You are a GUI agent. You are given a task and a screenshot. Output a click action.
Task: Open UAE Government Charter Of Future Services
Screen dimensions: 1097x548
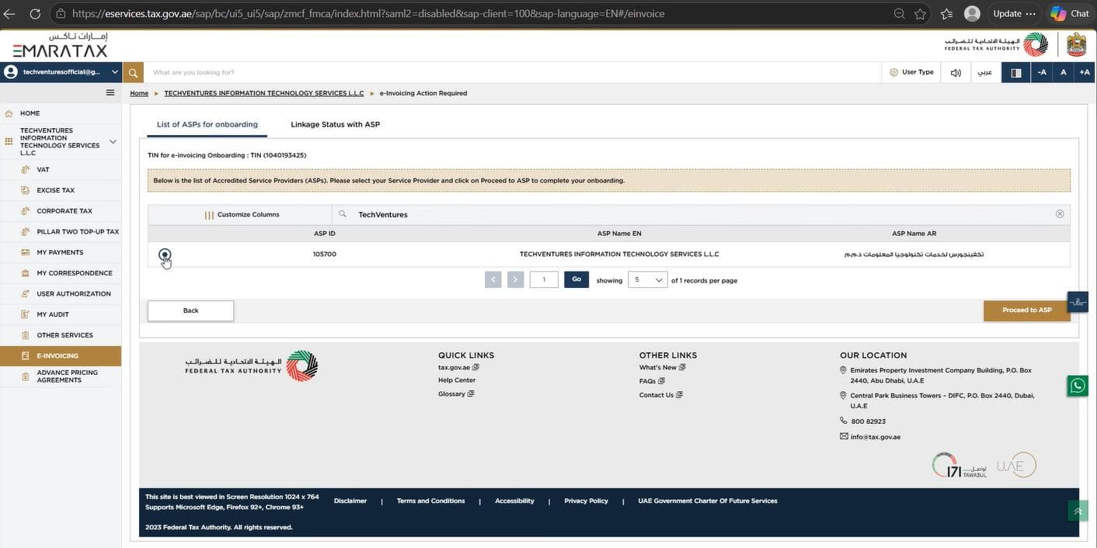click(708, 501)
